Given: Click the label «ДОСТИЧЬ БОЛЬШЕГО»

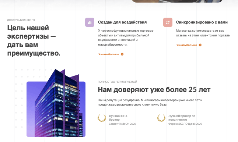Looking at the screenshot, I should pyautogui.click(x=21, y=20).
